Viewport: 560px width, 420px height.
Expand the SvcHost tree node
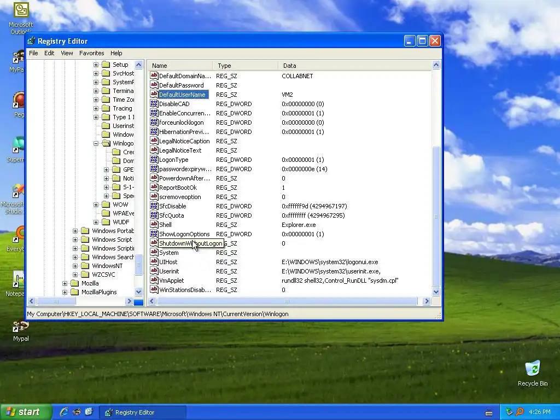[96, 73]
